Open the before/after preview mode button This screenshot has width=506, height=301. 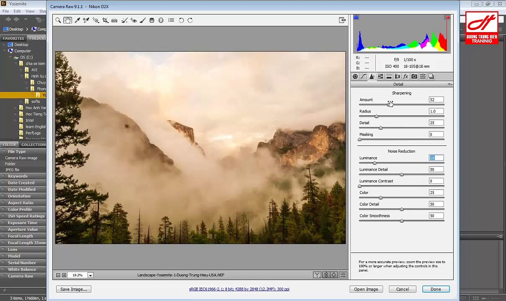[317, 275]
